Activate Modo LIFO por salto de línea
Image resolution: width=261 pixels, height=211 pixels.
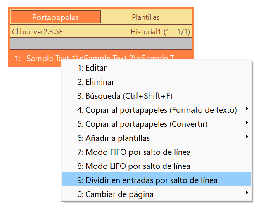156,166
